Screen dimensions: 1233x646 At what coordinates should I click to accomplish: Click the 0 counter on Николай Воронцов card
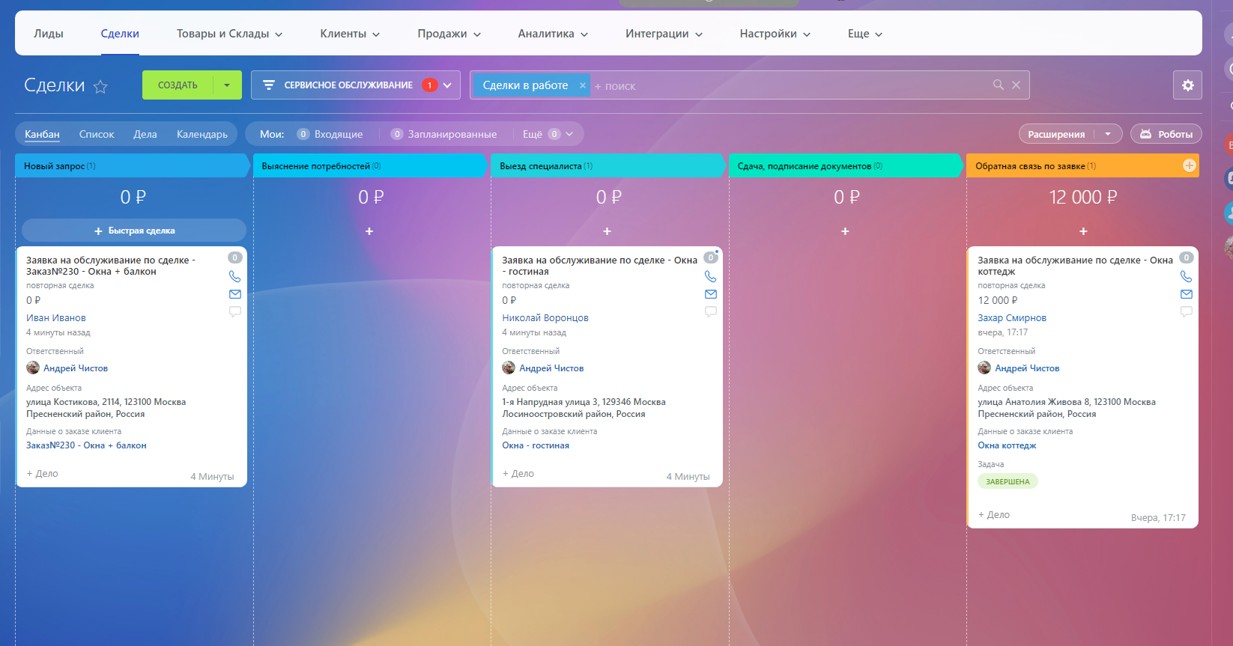711,258
